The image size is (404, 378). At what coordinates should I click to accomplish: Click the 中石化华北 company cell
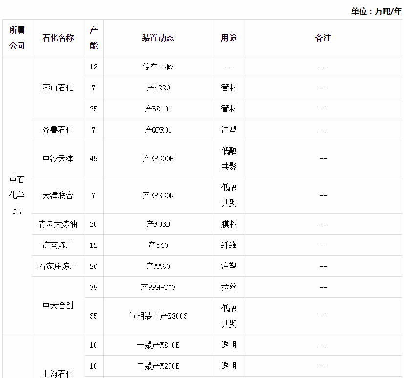click(17, 195)
